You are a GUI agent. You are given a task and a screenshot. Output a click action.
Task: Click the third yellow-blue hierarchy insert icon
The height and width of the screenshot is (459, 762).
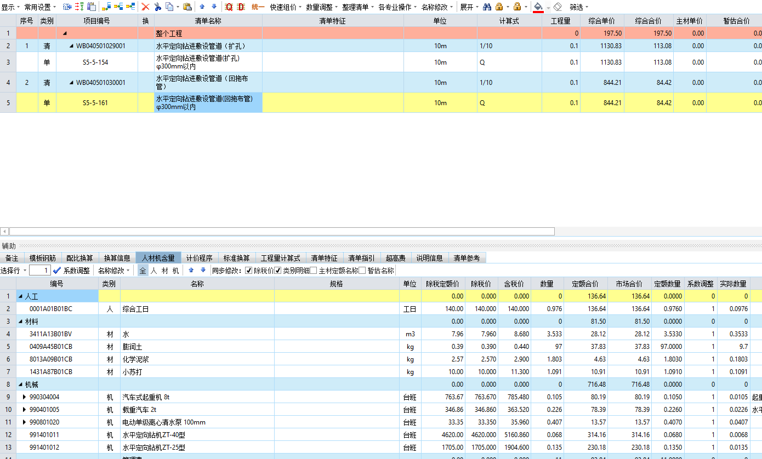click(130, 7)
